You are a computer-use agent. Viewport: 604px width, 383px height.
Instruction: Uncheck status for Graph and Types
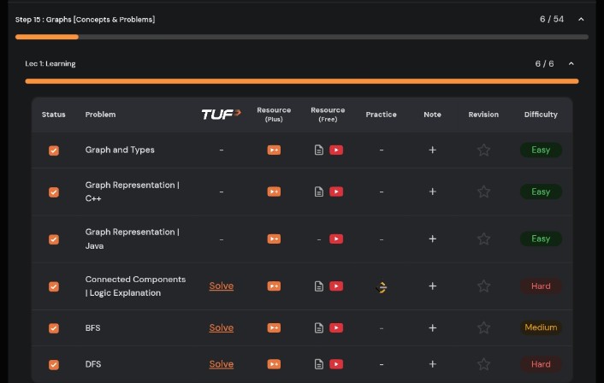pos(54,150)
